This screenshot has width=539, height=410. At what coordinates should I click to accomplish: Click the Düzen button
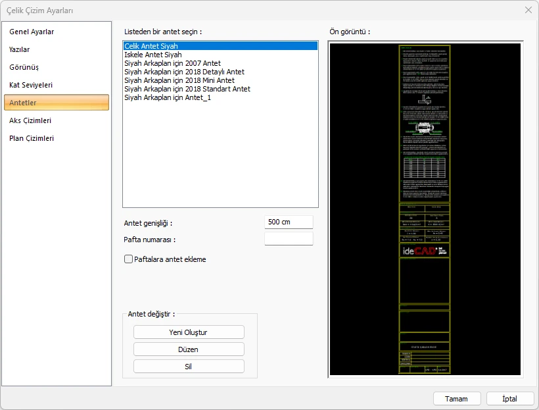(x=189, y=349)
